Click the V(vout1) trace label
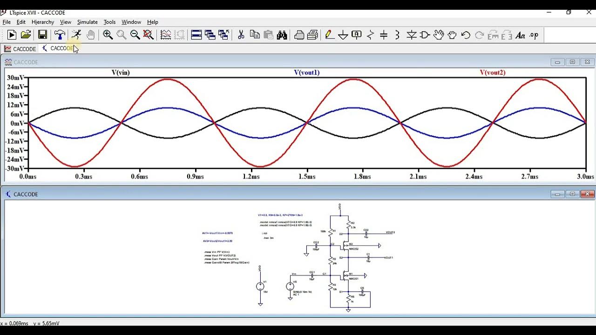Viewport: 596px width, 335px height. click(x=306, y=72)
